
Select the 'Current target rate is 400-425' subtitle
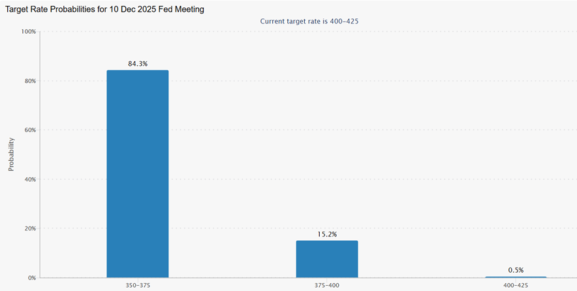coord(309,21)
